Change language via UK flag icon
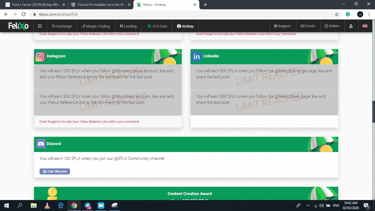The image size is (375, 211). click(365, 26)
